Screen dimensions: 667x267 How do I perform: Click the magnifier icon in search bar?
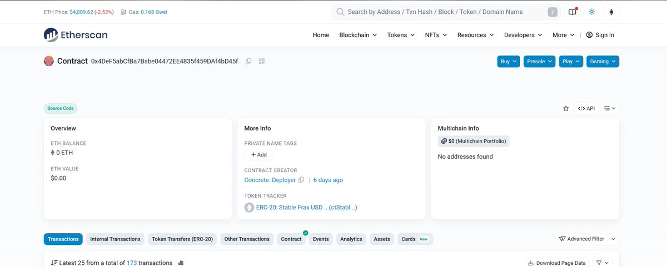(340, 12)
